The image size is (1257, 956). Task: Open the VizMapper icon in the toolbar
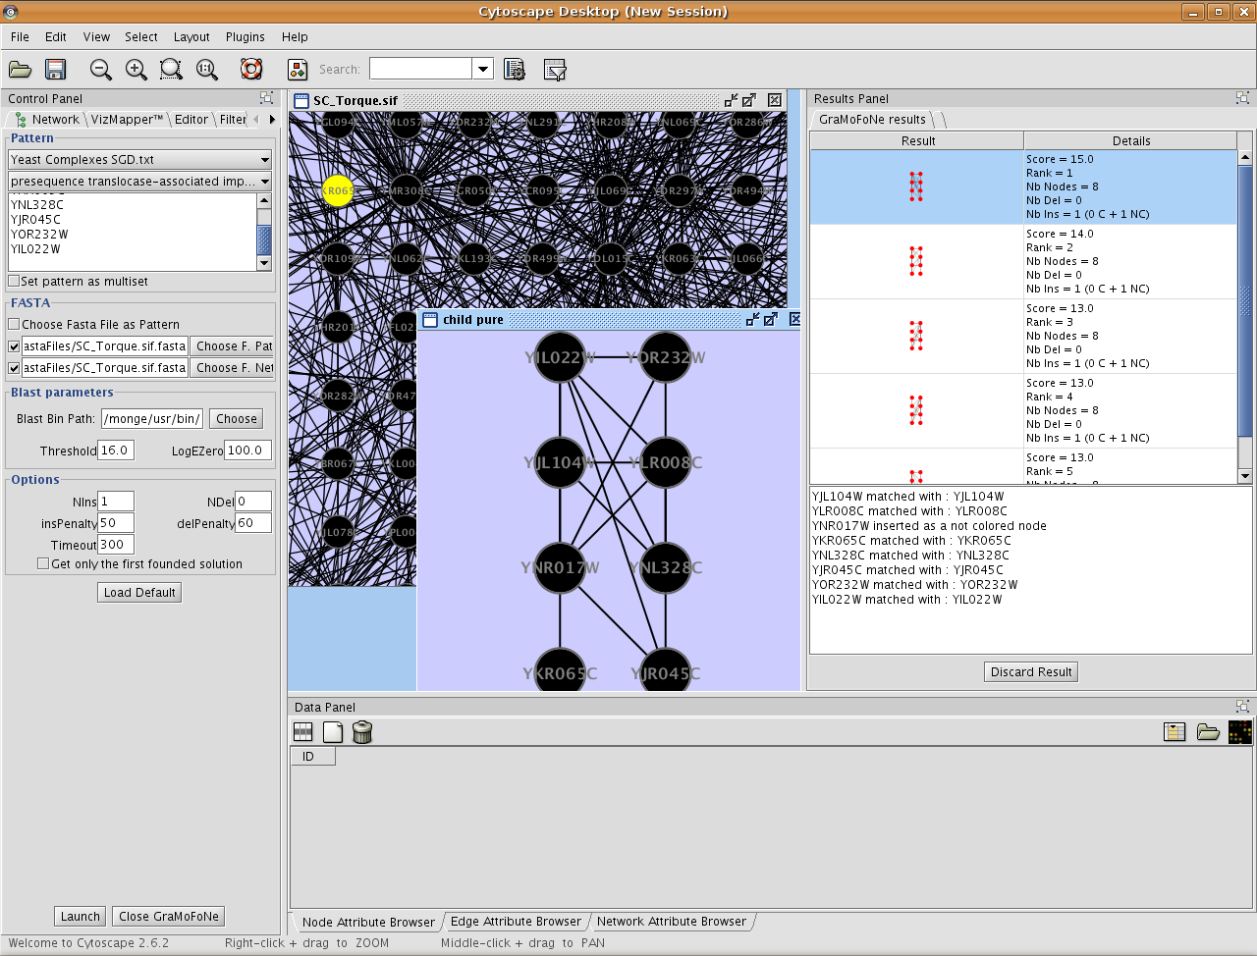298,70
